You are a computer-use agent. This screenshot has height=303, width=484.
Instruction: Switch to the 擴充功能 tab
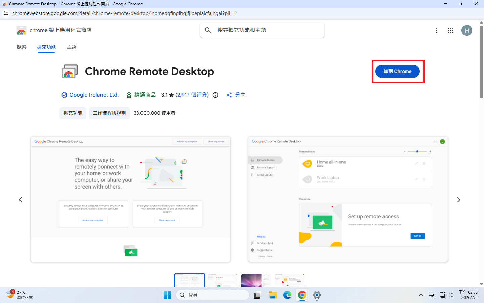(x=46, y=47)
